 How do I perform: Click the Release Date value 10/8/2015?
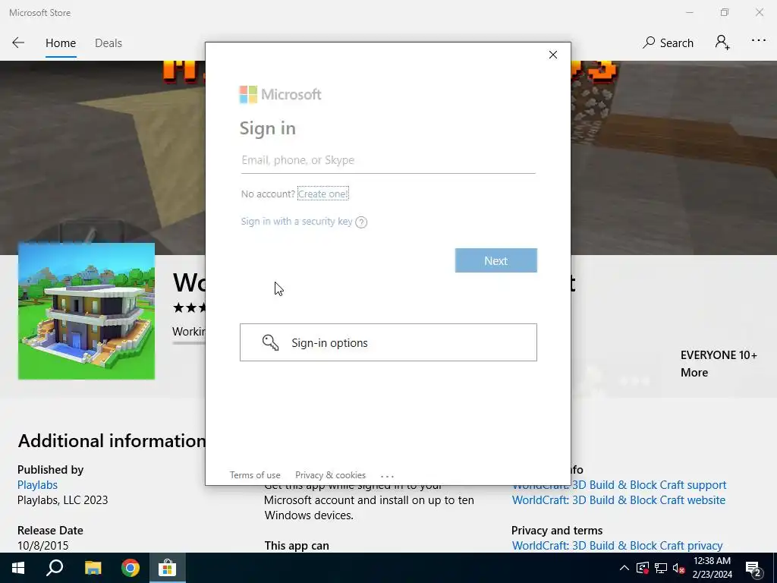tap(42, 545)
